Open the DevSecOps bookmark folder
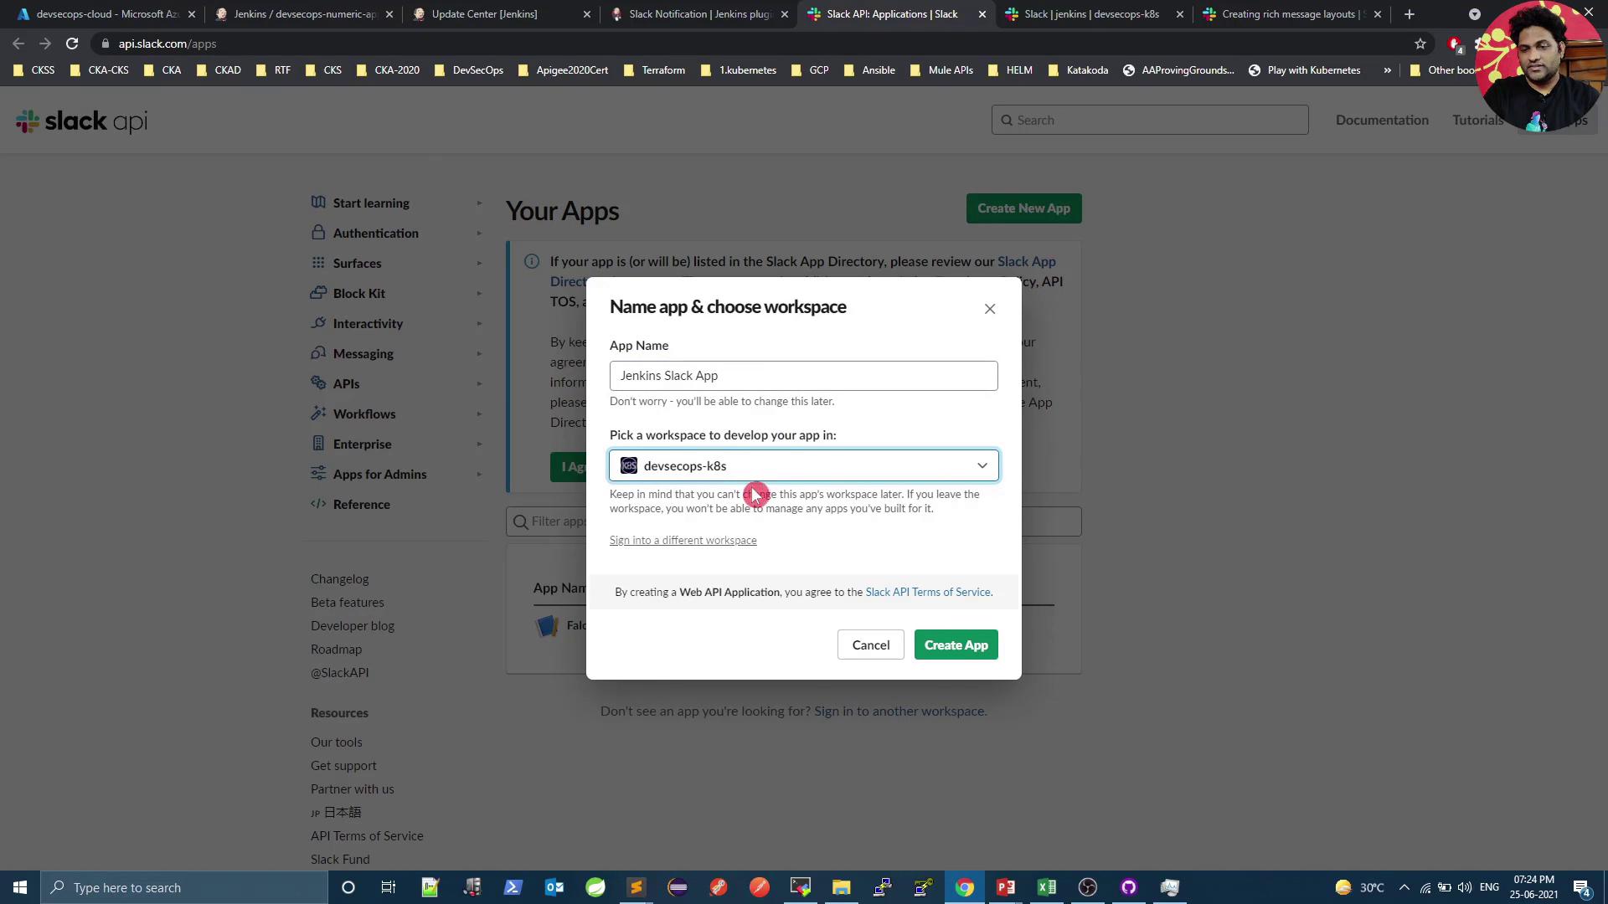This screenshot has width=1608, height=904. tap(469, 70)
